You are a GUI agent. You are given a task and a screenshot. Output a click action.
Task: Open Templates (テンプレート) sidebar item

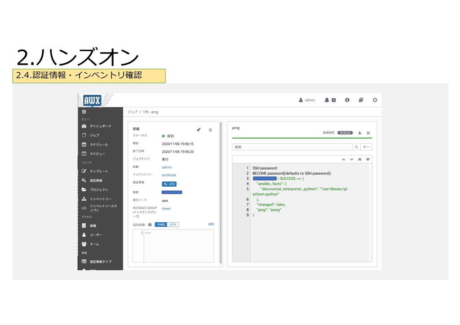click(98, 171)
